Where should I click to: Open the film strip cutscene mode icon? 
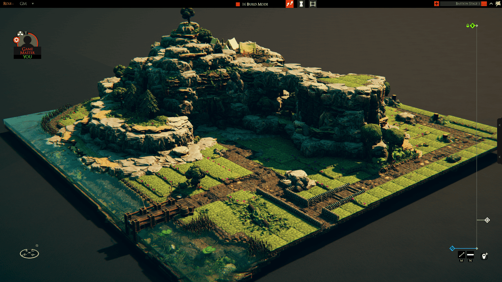pyautogui.click(x=313, y=4)
